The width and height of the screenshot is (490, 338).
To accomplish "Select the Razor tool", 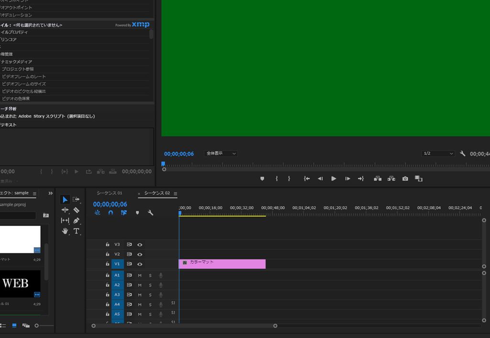I will [77, 210].
